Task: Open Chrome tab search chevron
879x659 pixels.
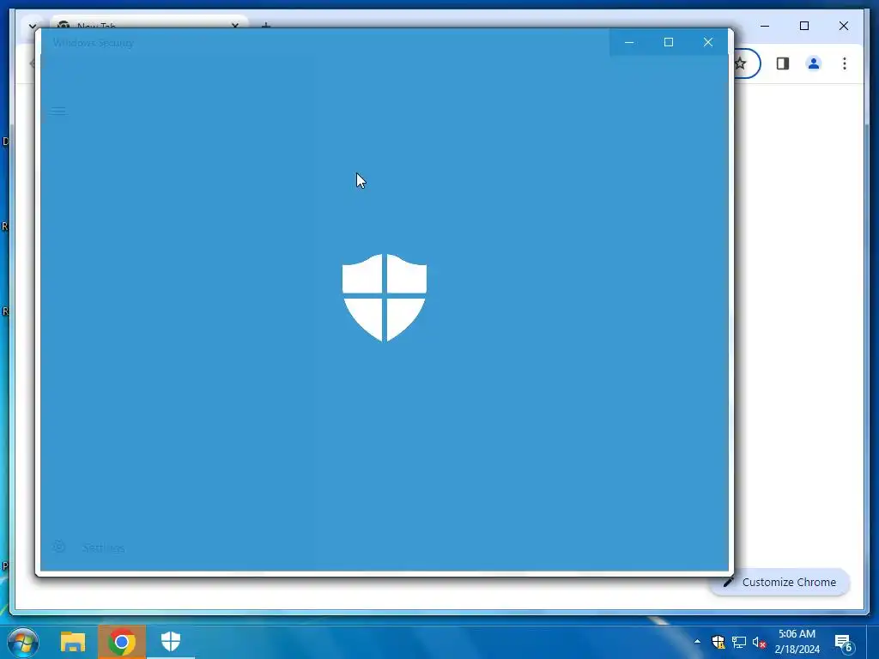Action: [33, 26]
